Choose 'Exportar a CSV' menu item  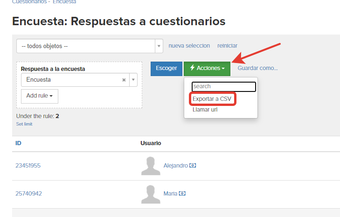pyautogui.click(x=212, y=99)
